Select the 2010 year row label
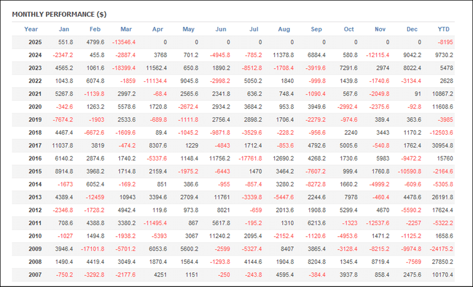Screen dimensions: 473x287 pyautogui.click(x=35, y=236)
